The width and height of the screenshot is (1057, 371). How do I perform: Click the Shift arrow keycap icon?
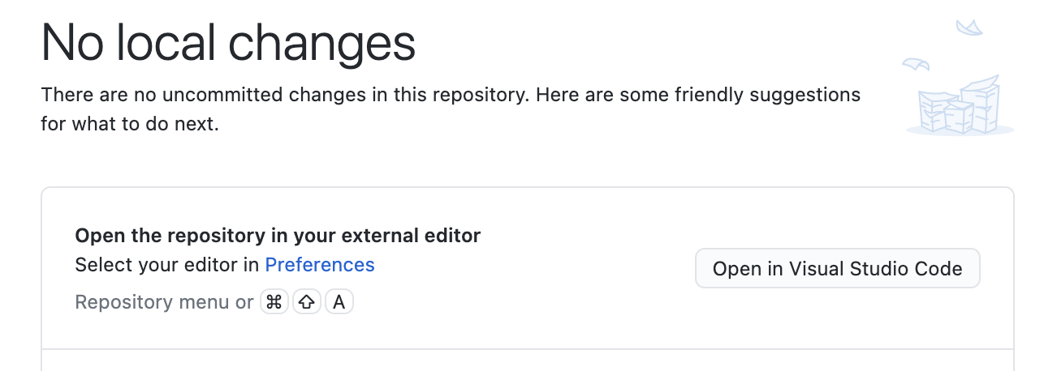click(x=307, y=302)
